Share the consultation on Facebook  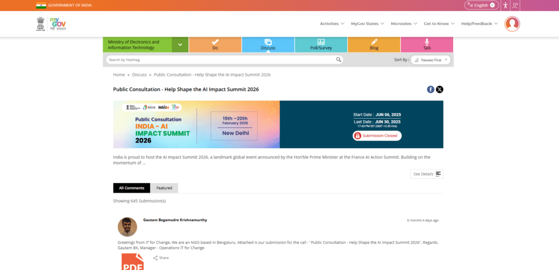(x=431, y=90)
